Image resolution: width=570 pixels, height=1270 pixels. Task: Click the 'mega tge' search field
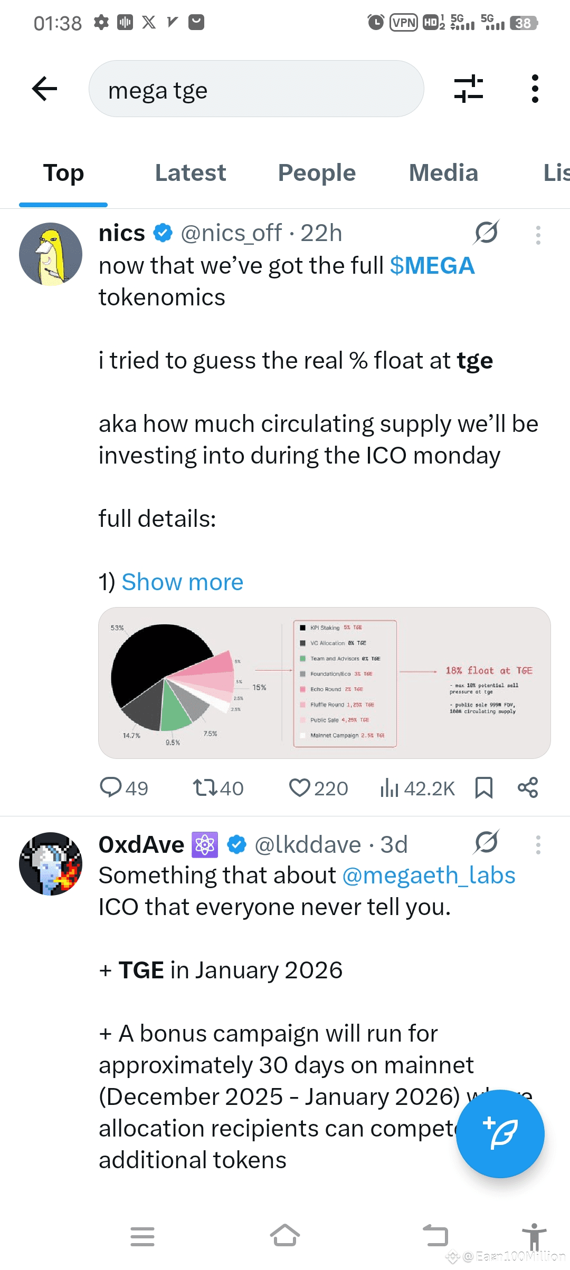[256, 89]
